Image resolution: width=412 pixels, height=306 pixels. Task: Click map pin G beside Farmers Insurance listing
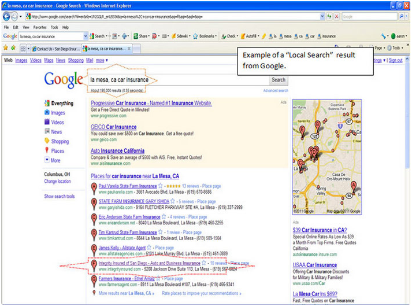point(94,281)
